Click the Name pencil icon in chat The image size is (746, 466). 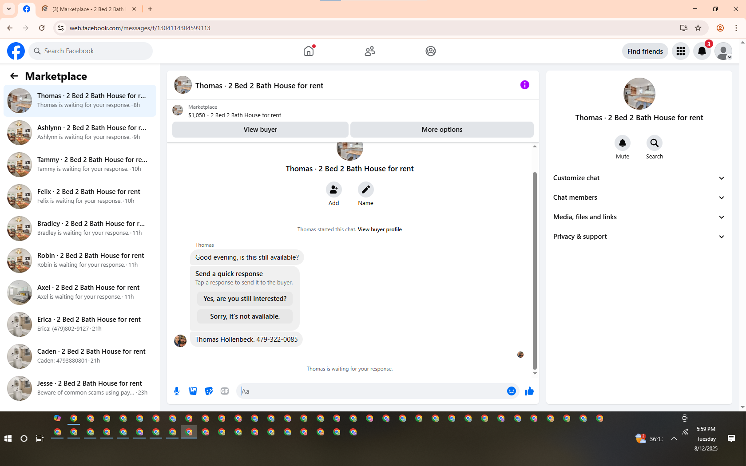tap(366, 190)
